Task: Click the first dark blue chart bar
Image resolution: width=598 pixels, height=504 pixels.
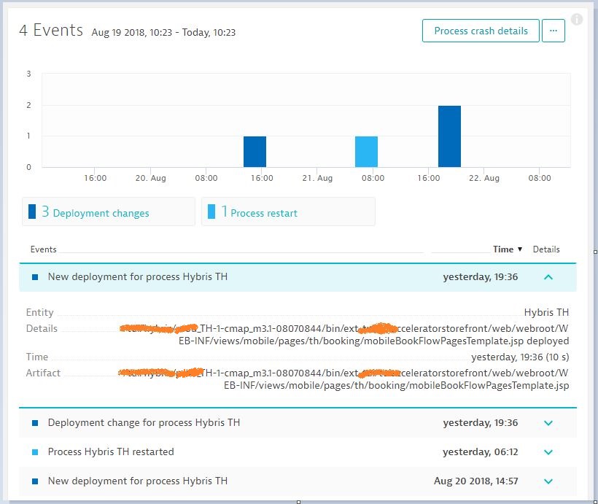Action: (255, 152)
